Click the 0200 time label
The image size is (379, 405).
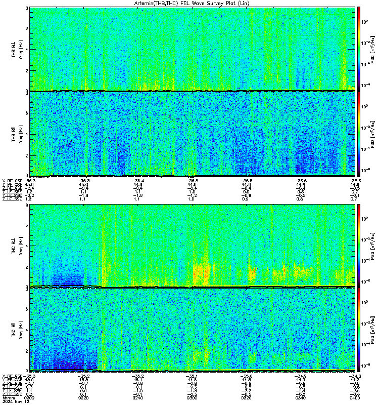point(29,398)
